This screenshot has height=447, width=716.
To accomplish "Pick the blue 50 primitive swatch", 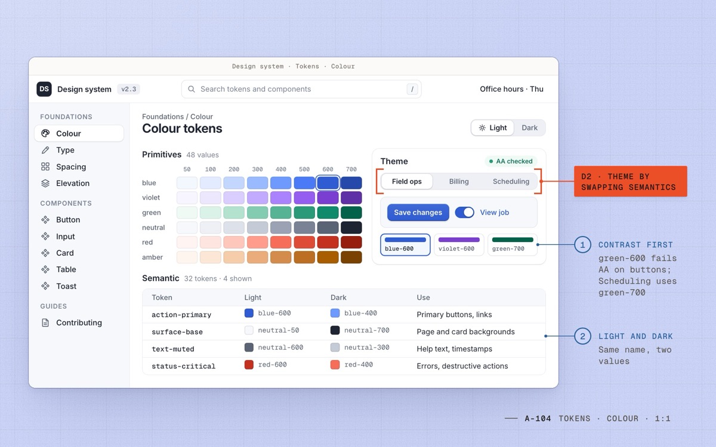I will [x=187, y=183].
